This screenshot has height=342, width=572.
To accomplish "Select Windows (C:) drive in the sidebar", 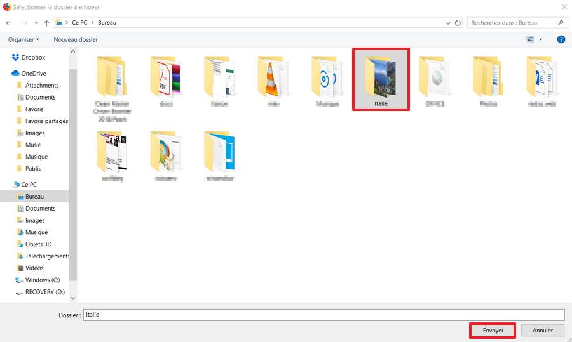I will coord(42,280).
